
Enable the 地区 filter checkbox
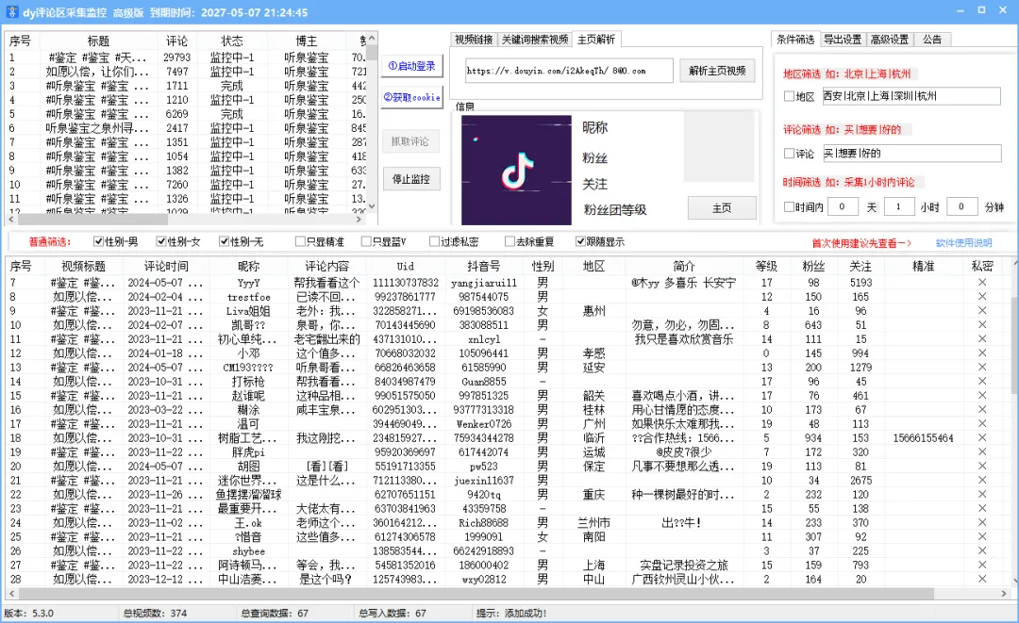click(789, 96)
